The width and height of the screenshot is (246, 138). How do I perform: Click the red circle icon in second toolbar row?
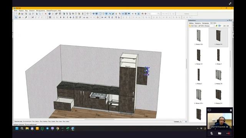[x=98, y=17]
